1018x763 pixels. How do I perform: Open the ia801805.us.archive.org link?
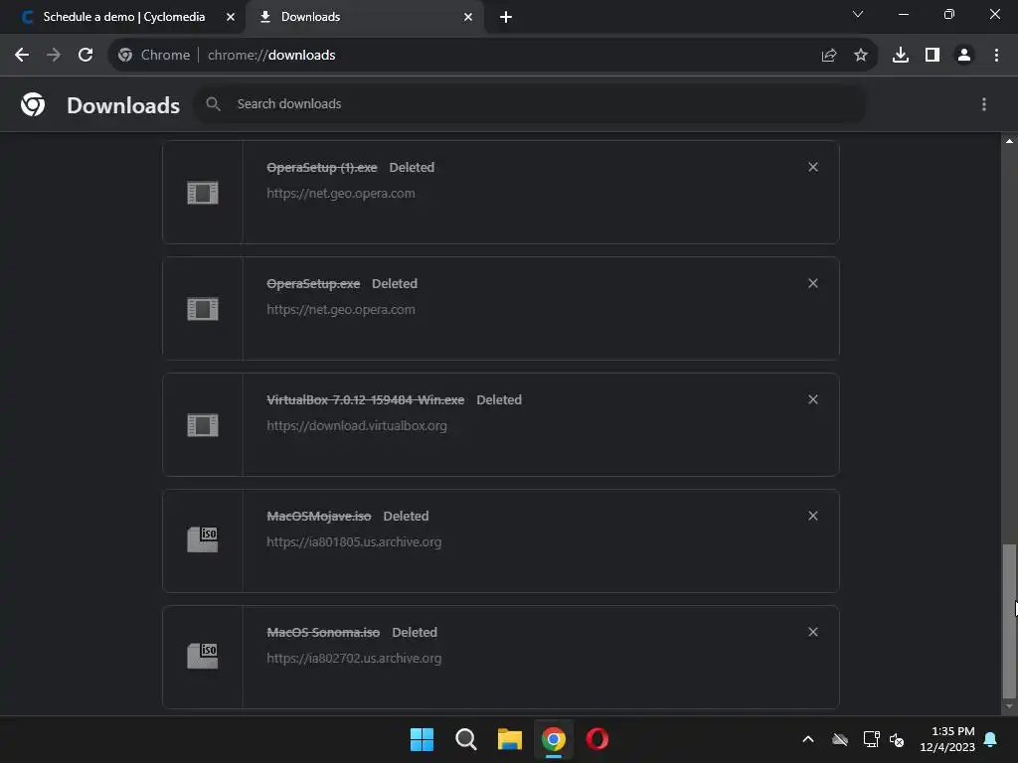coord(354,541)
